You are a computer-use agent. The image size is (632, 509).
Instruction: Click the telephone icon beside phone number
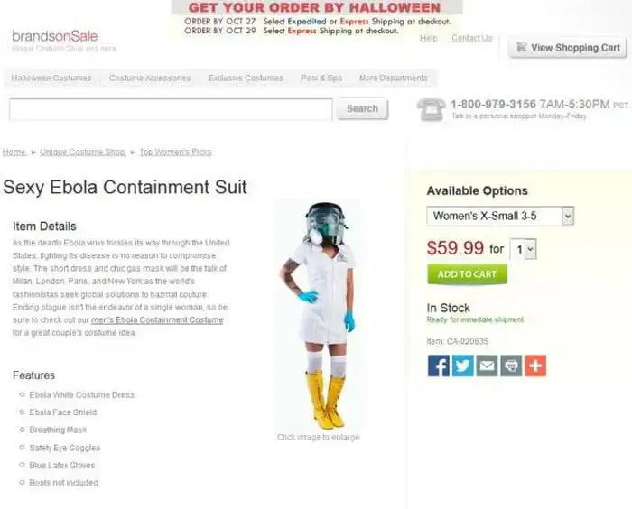pos(432,109)
